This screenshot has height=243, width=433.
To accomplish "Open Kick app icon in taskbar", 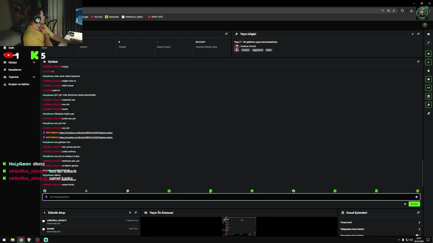I will click(46, 240).
